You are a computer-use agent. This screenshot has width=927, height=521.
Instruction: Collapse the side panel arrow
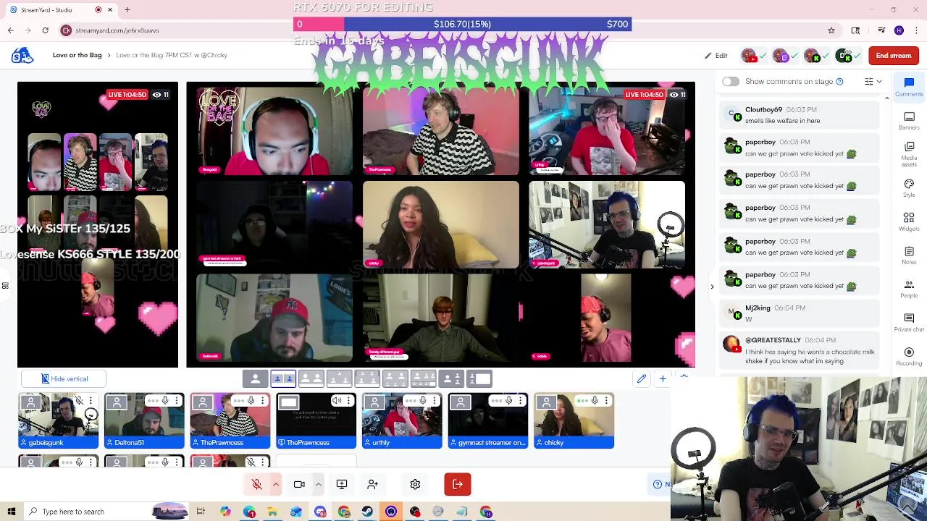(712, 287)
